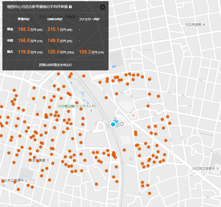Click the blue 川口 station center marker

point(113,124)
